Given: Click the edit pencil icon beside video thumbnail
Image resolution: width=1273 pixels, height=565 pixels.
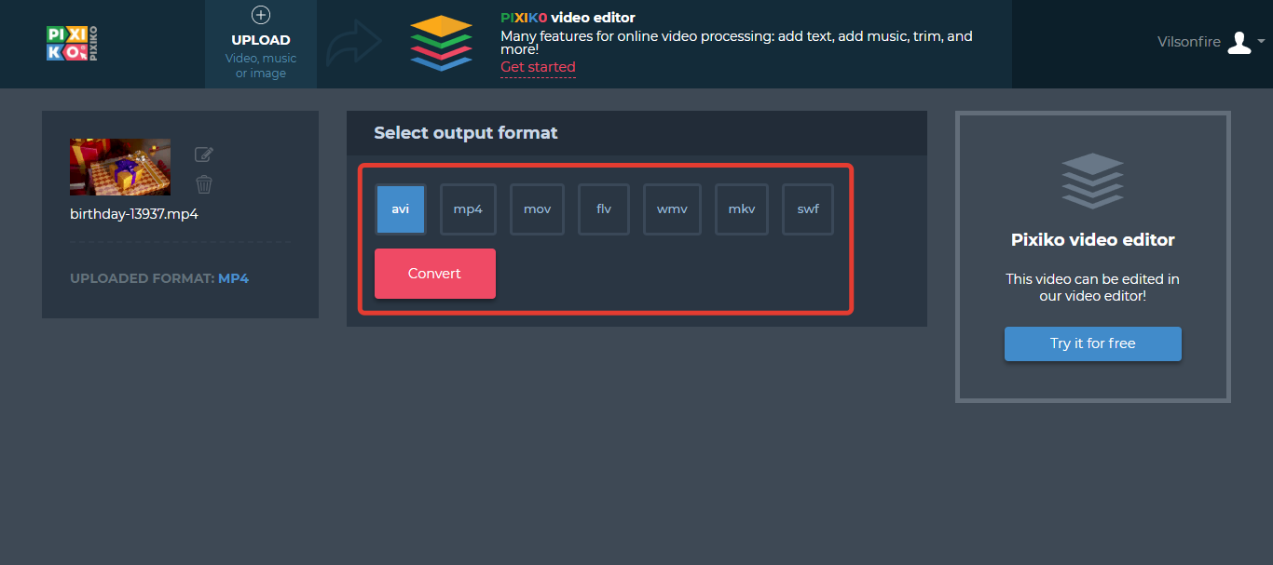Looking at the screenshot, I should pyautogui.click(x=204, y=155).
